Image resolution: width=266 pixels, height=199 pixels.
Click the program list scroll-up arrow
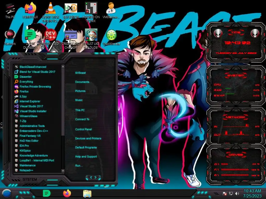tap(63, 67)
